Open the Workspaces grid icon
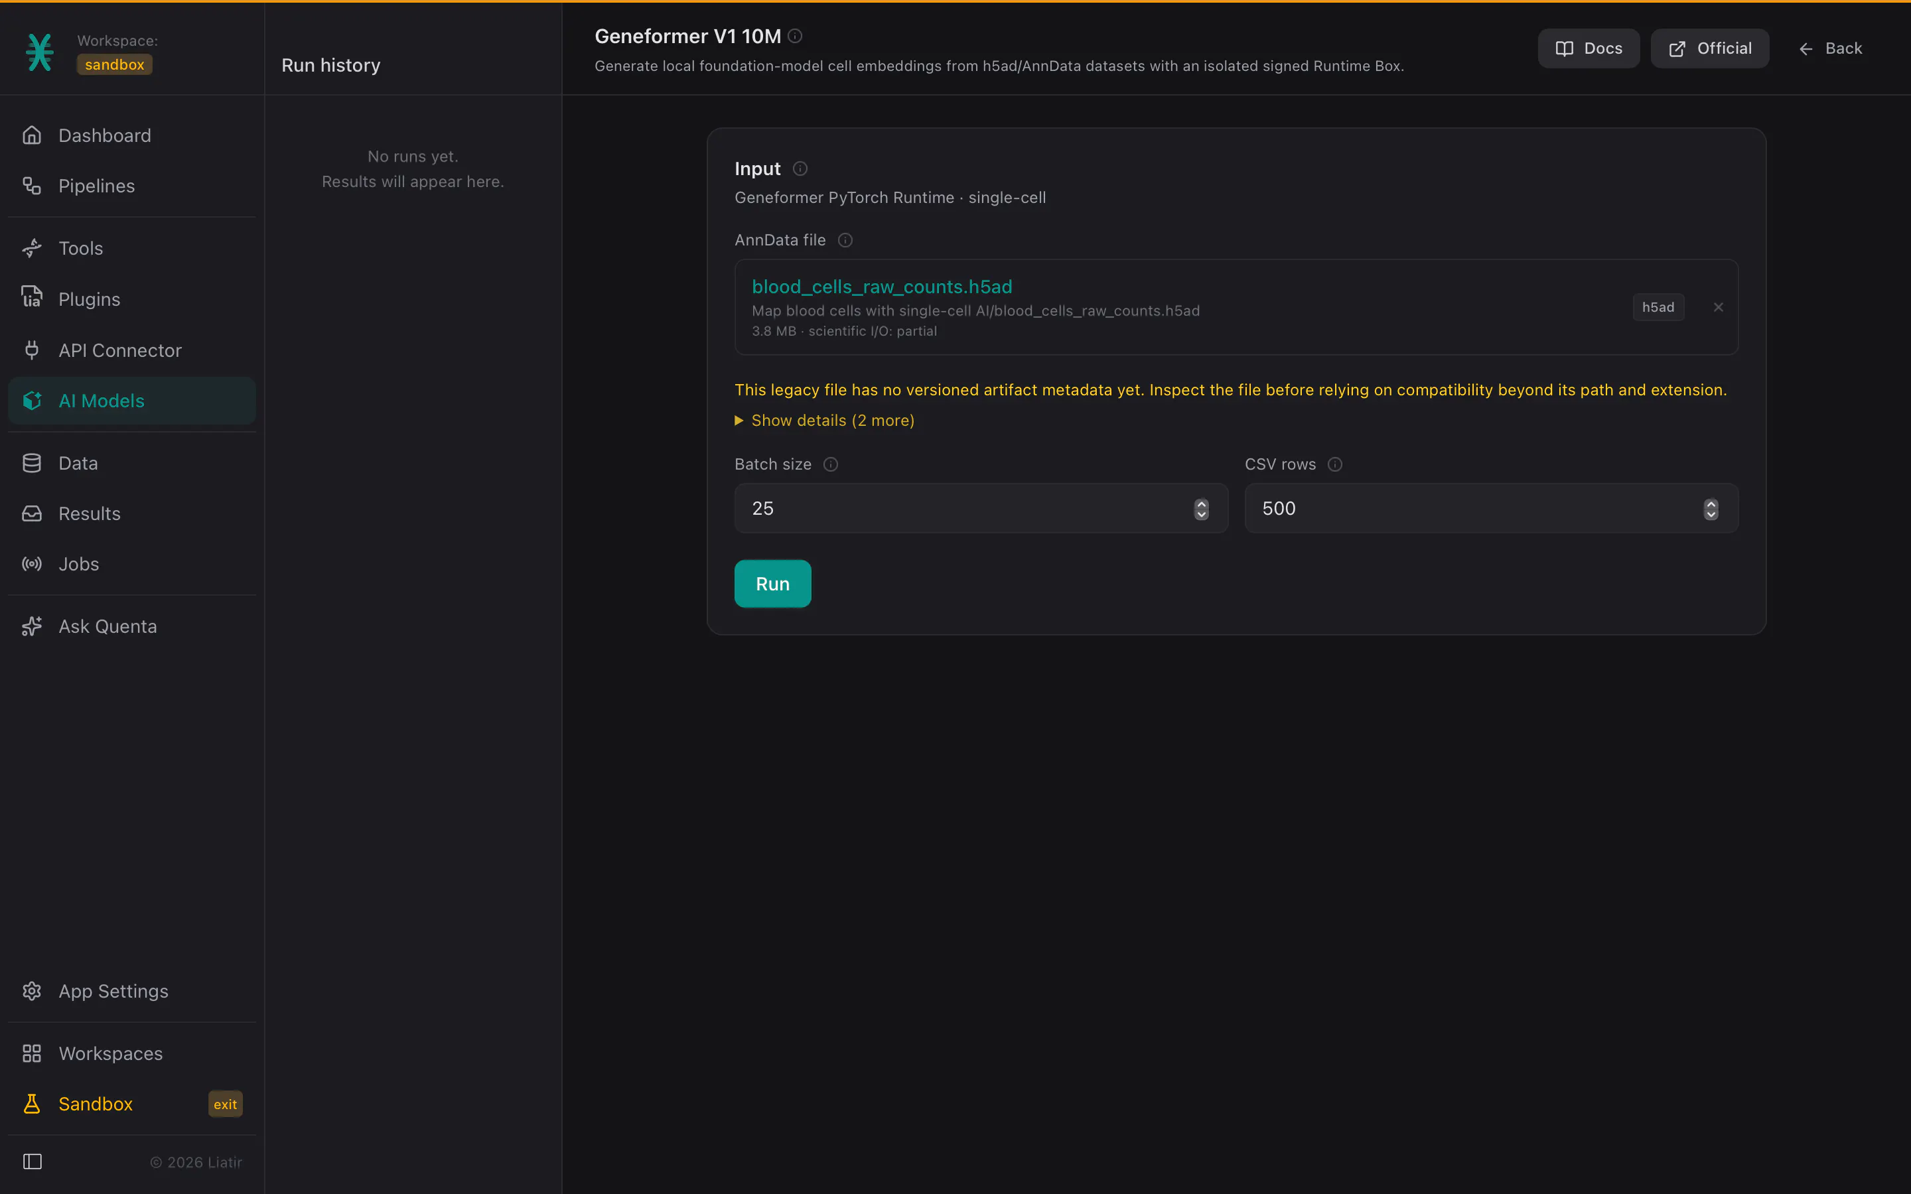This screenshot has height=1194, width=1911. click(x=32, y=1053)
